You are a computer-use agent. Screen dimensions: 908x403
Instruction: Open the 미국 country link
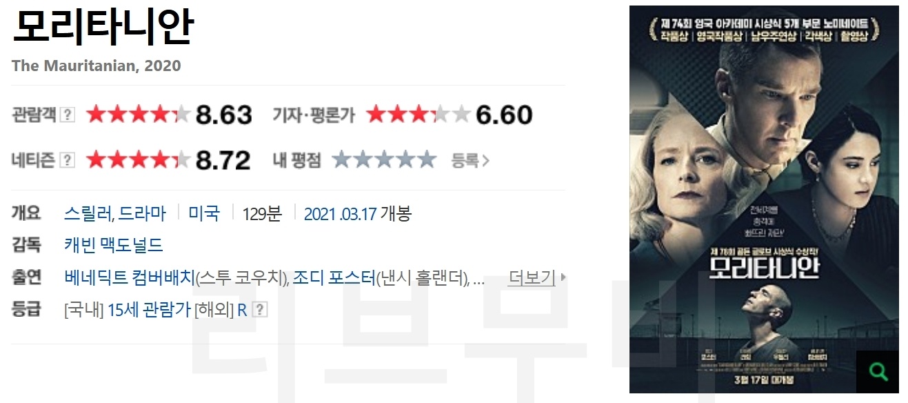coord(204,213)
